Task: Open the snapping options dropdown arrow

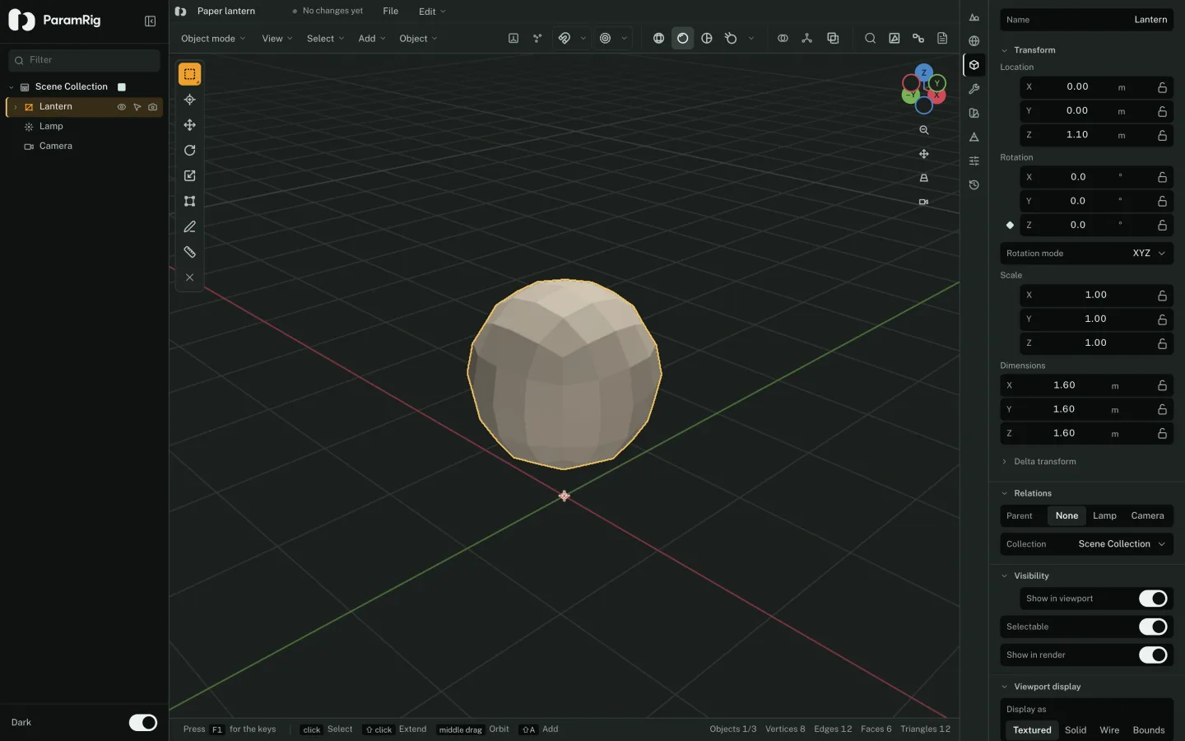Action: (x=583, y=39)
